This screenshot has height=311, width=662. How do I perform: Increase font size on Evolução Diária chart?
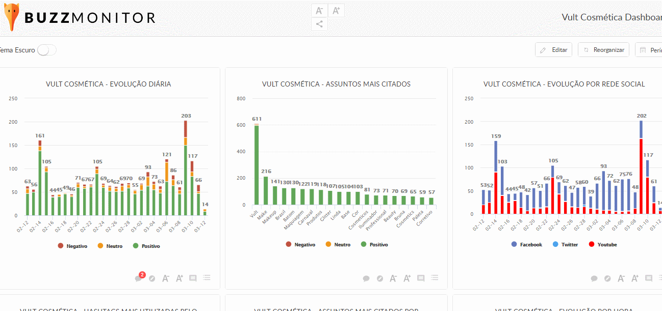pos(180,278)
